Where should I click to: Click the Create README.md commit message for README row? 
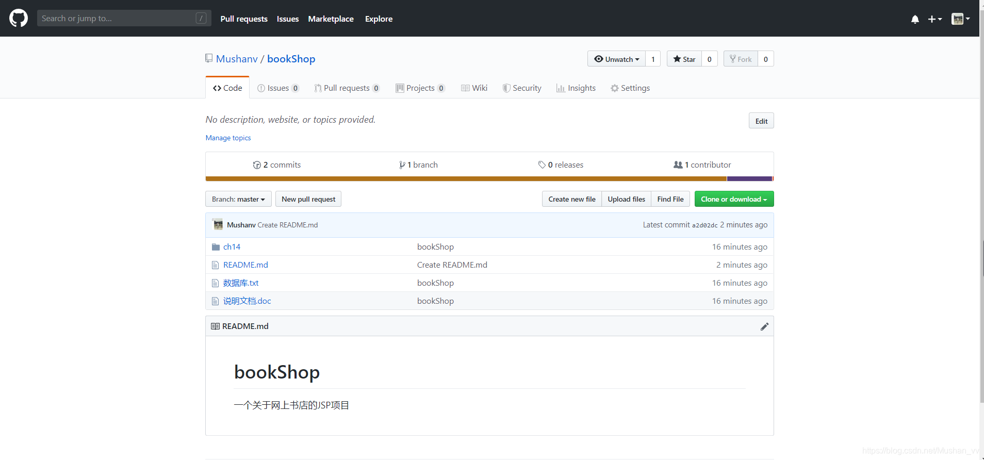point(452,265)
